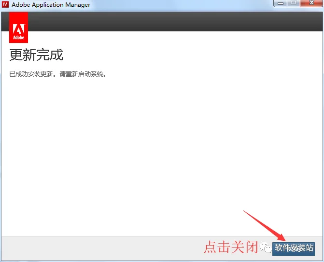Click the small Adobe icon in title bar
The width and height of the screenshot is (324, 262).
[5, 4]
